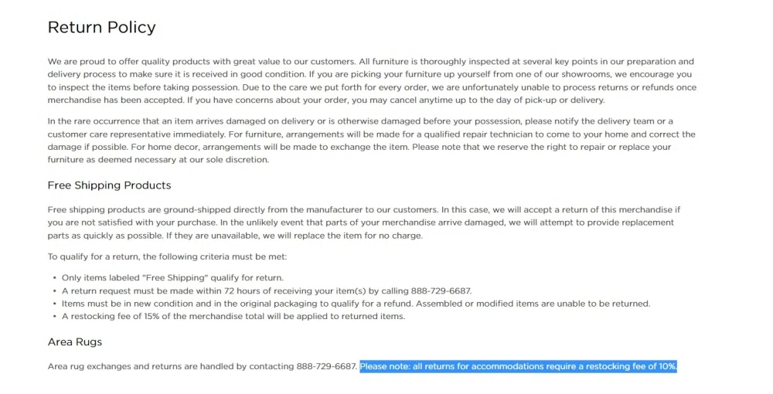Click the Return Policy heading

tap(101, 28)
